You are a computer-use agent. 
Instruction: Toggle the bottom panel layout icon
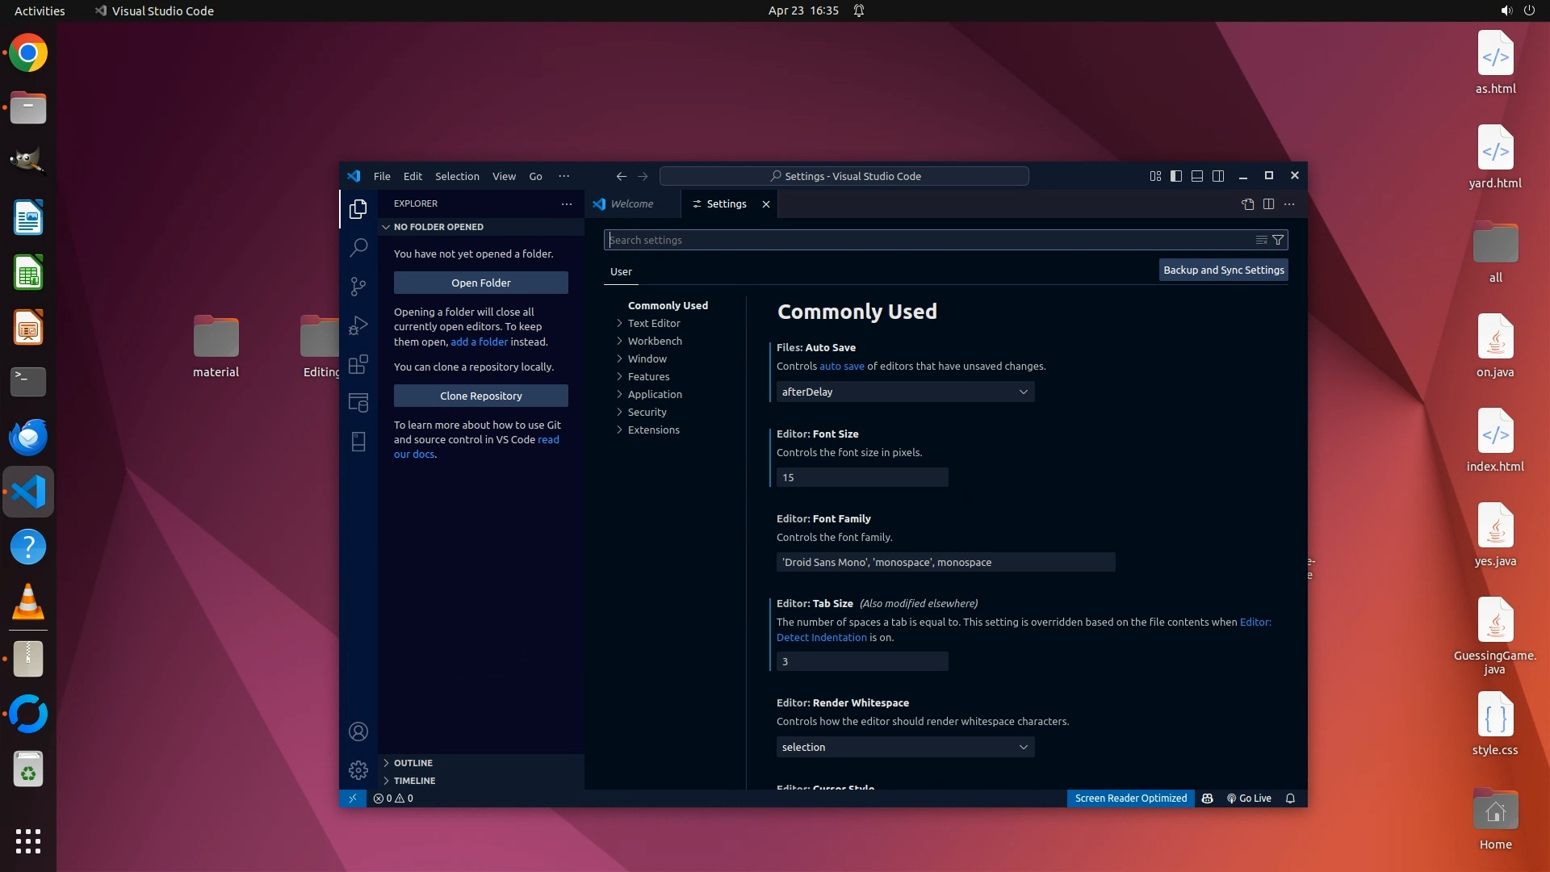1197,176
